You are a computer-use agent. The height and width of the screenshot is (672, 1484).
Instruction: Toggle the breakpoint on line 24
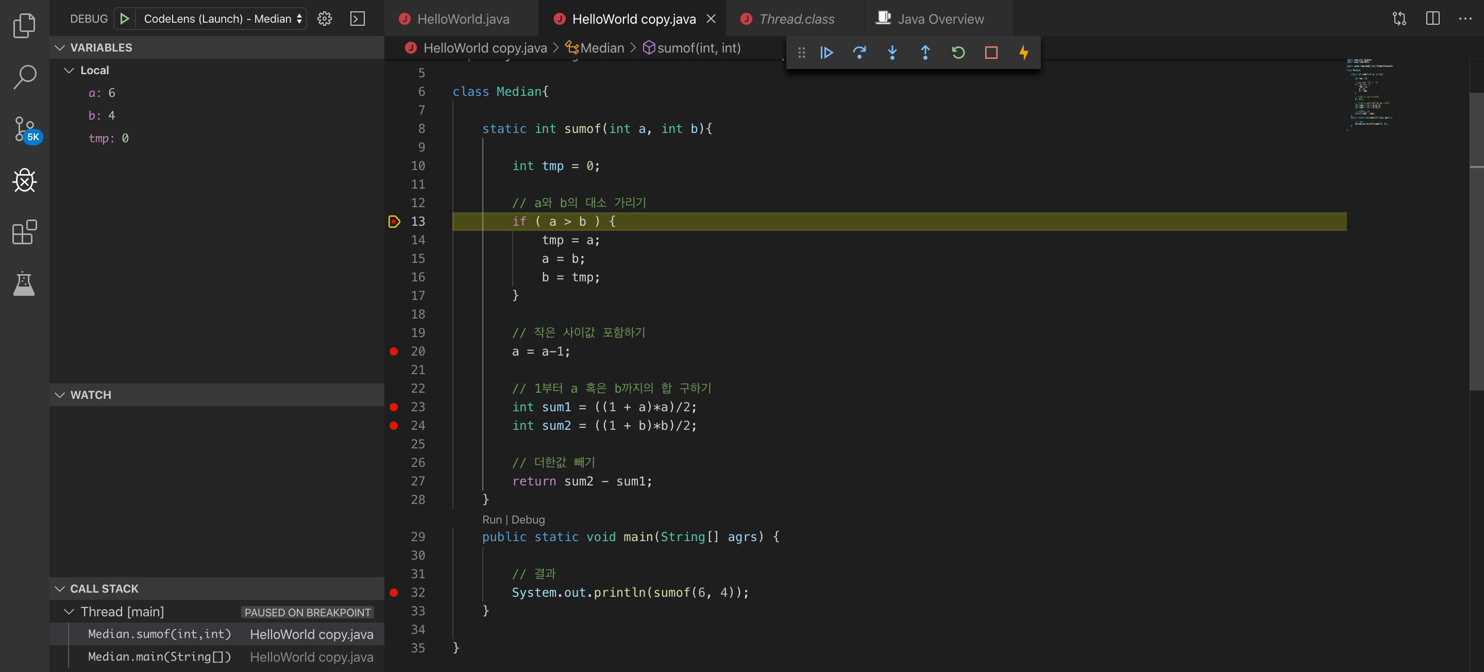click(x=394, y=426)
